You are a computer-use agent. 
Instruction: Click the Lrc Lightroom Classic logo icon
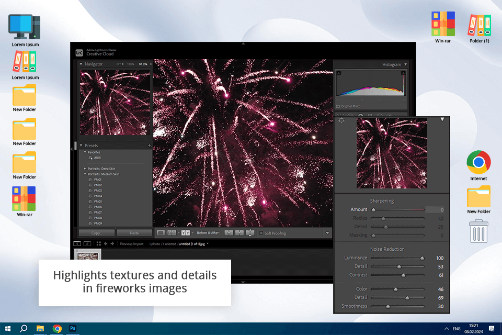click(x=79, y=52)
